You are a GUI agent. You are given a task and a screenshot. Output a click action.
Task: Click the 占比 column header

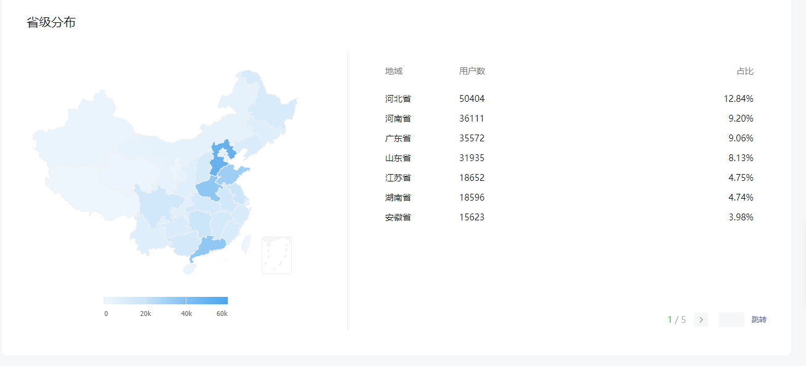click(745, 71)
